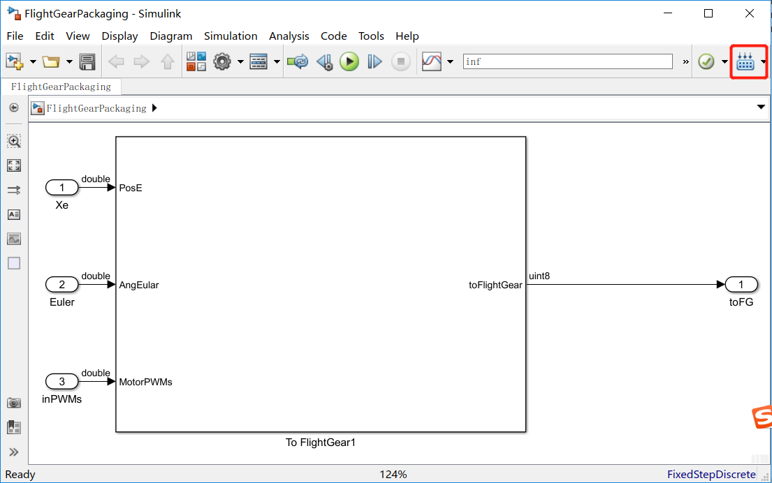
Task: Open the Help menu
Action: click(x=407, y=36)
